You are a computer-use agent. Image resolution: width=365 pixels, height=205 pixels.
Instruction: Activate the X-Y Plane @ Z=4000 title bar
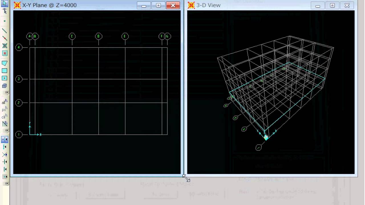(97, 5)
